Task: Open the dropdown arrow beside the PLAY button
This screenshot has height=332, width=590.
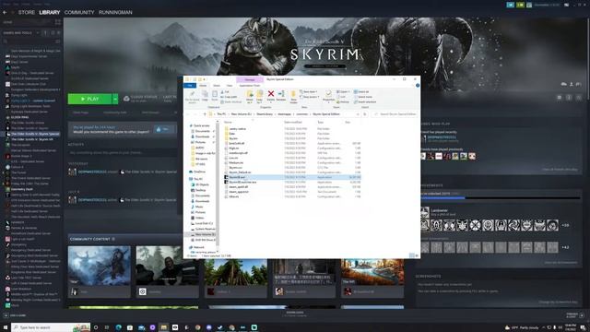Action: (115, 99)
